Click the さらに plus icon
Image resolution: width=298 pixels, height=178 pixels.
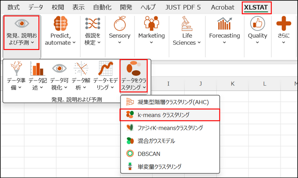point(283,23)
